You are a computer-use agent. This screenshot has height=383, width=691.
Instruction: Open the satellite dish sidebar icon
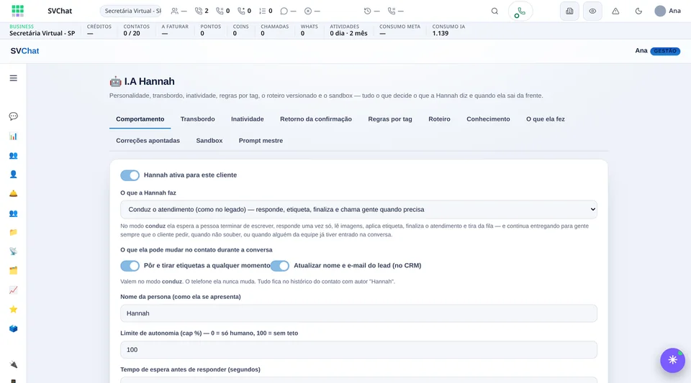[13, 251]
